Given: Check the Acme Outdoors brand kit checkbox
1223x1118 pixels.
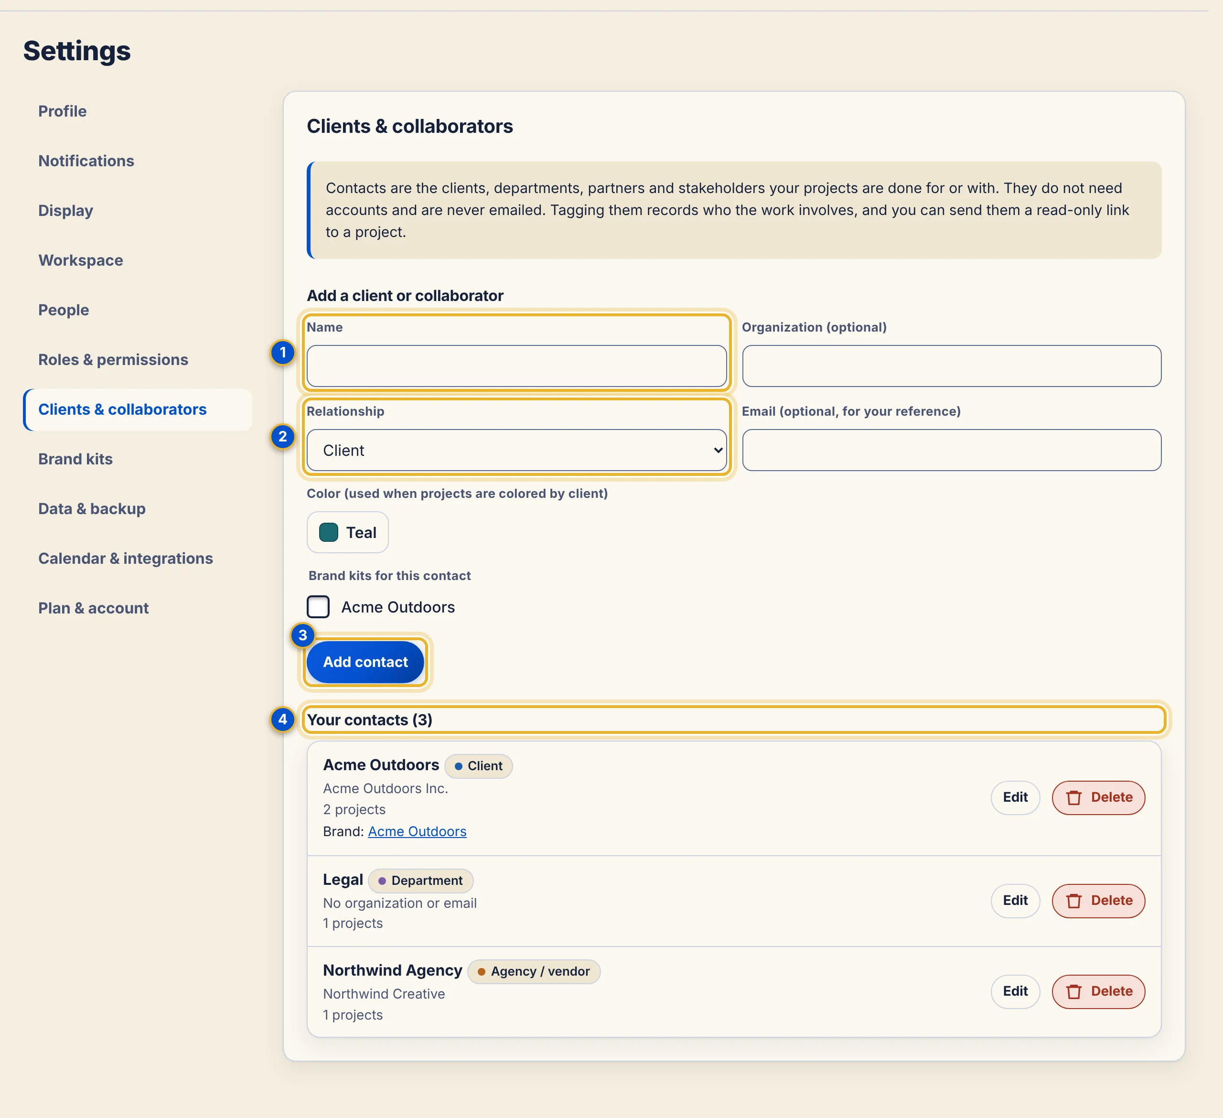Looking at the screenshot, I should pyautogui.click(x=318, y=607).
